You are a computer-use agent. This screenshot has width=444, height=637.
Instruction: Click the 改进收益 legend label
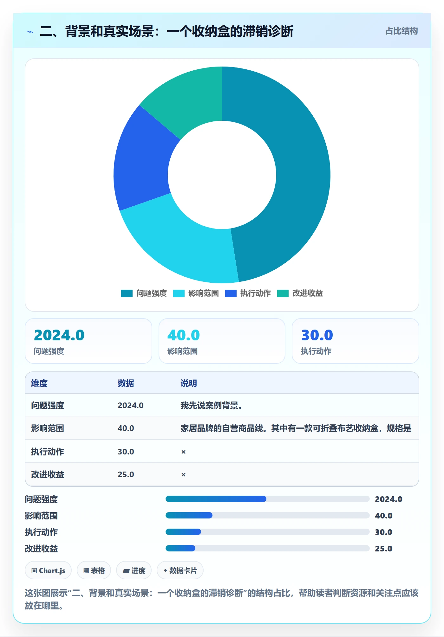(307, 293)
